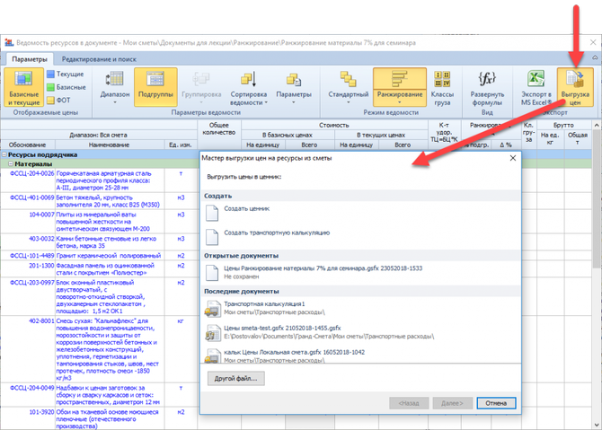Click the Создать ценник document icon
Image resolution: width=602 pixels, height=430 pixels.
(213, 212)
